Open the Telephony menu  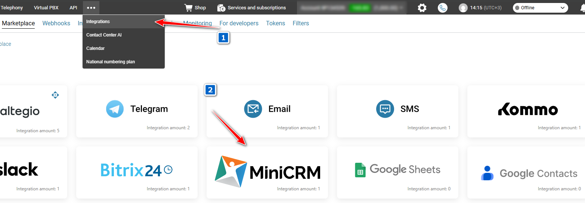coord(12,7)
